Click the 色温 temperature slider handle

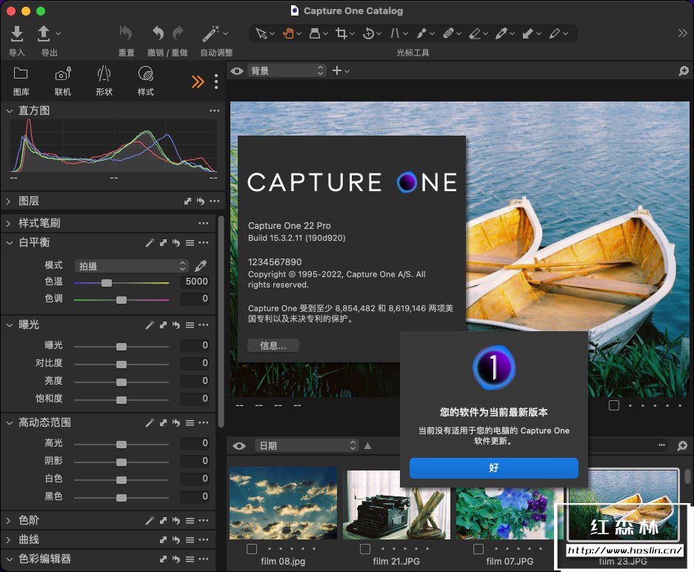click(107, 282)
